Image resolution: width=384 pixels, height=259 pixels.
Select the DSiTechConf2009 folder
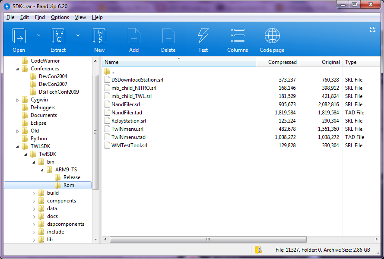59,92
